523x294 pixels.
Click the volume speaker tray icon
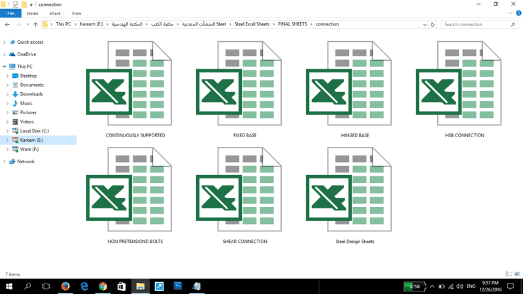coord(460,286)
